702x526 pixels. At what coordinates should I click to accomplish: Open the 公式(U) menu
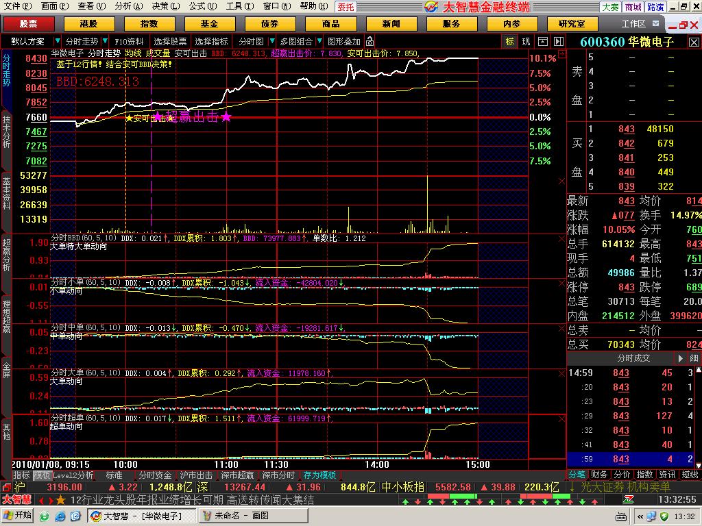click(202, 6)
